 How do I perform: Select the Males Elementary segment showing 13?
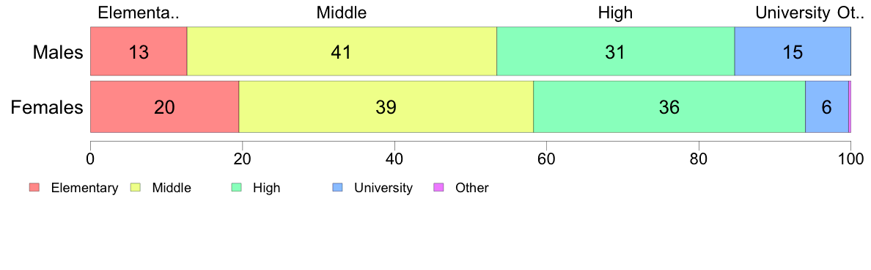tap(139, 52)
